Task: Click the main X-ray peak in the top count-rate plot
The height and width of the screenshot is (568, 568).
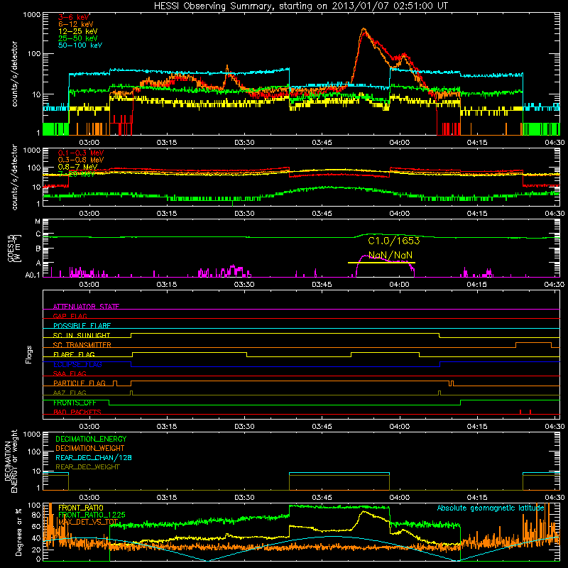Action: [364, 30]
